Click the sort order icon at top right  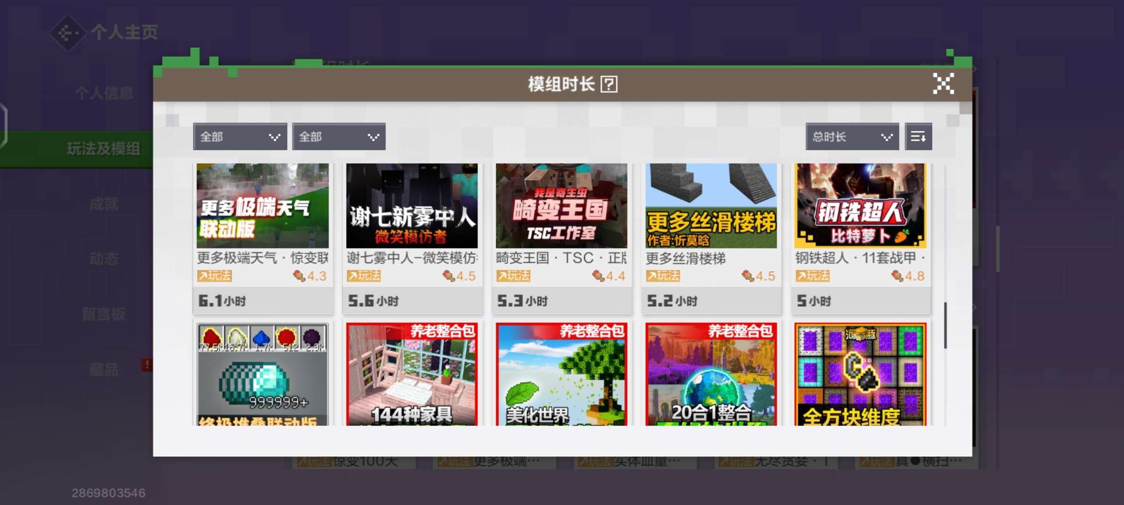click(919, 137)
